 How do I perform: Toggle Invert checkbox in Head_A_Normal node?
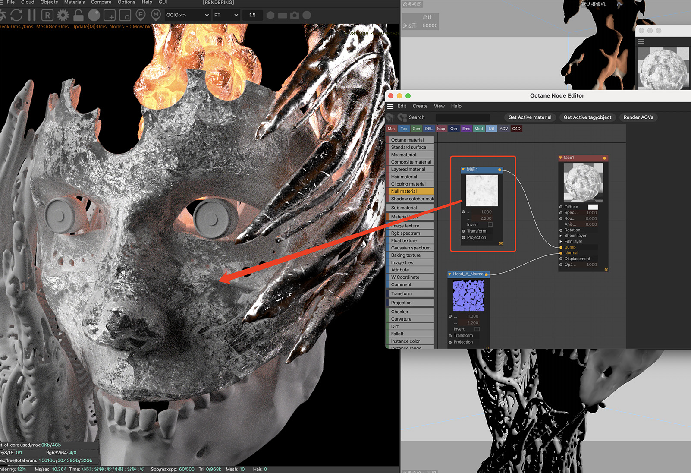(477, 329)
